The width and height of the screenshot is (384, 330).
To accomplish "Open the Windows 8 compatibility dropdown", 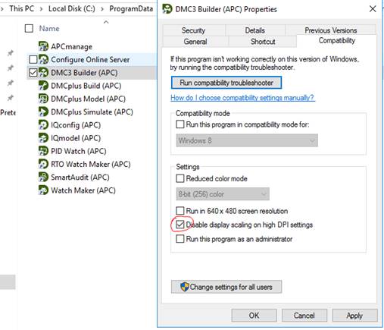I will pyautogui.click(x=247, y=140).
